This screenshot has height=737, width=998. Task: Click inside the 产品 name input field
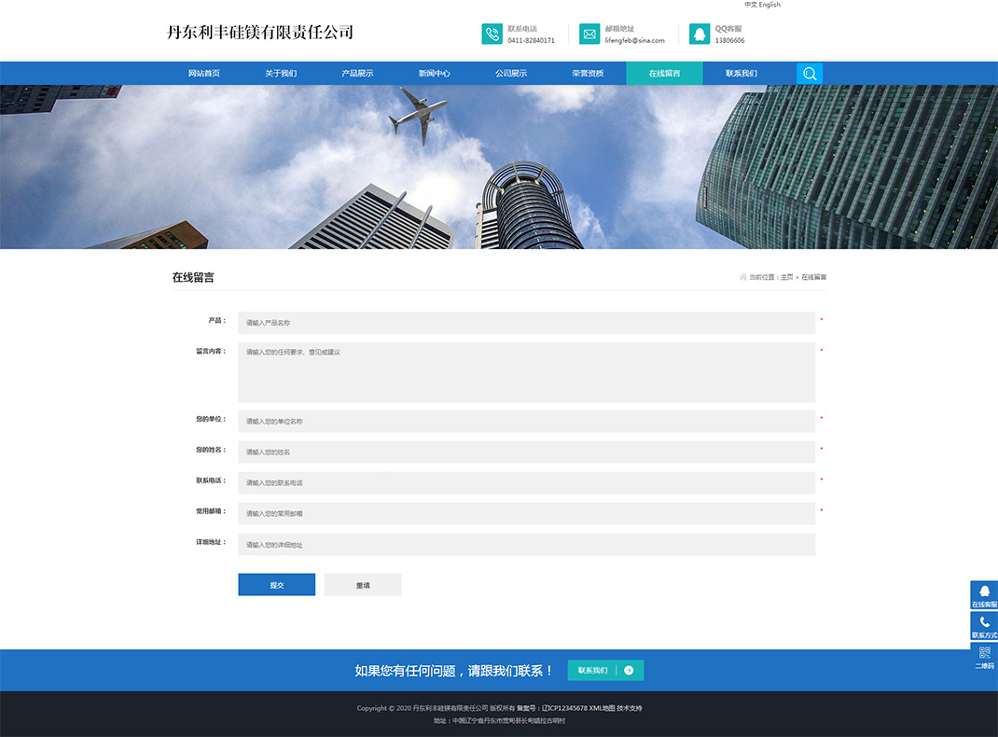526,323
